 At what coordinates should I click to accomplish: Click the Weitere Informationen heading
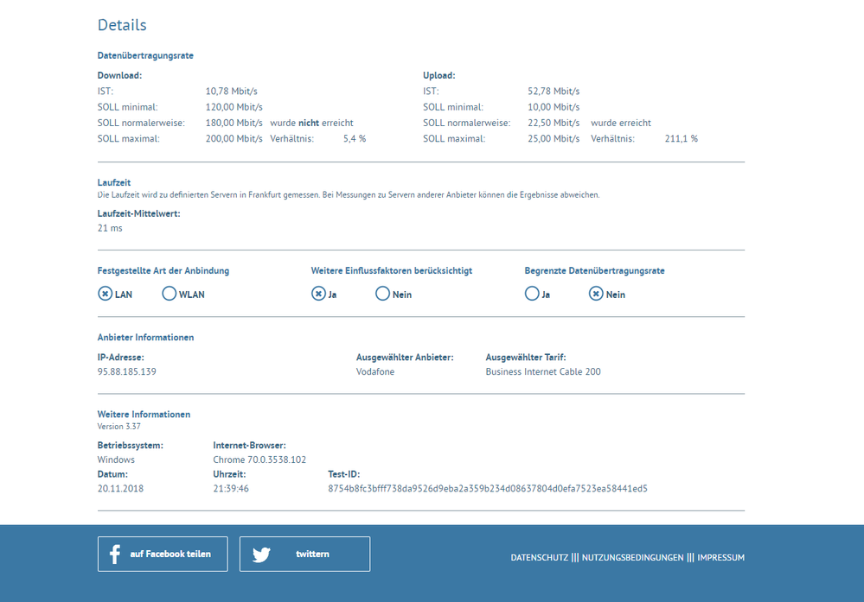tap(144, 415)
